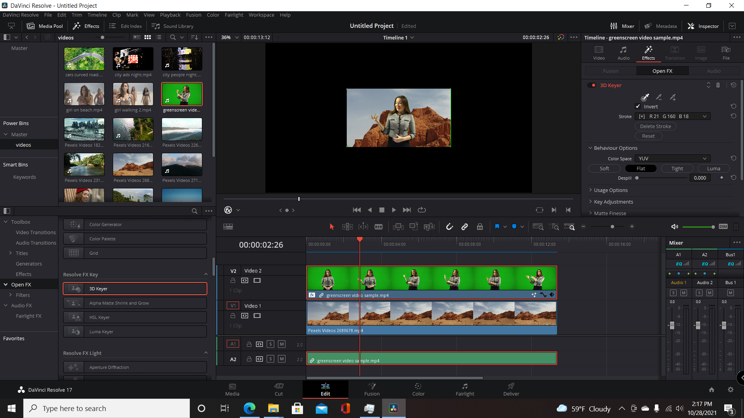
Task: Switch to the Audio inspector tab
Action: click(x=623, y=53)
